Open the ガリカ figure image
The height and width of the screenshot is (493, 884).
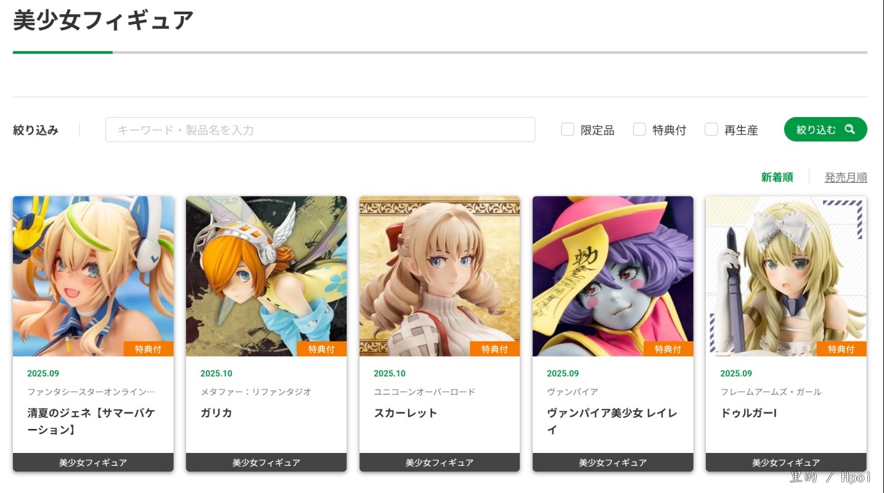point(266,276)
